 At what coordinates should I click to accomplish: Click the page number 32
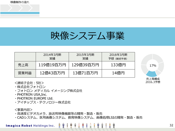pos(171,125)
